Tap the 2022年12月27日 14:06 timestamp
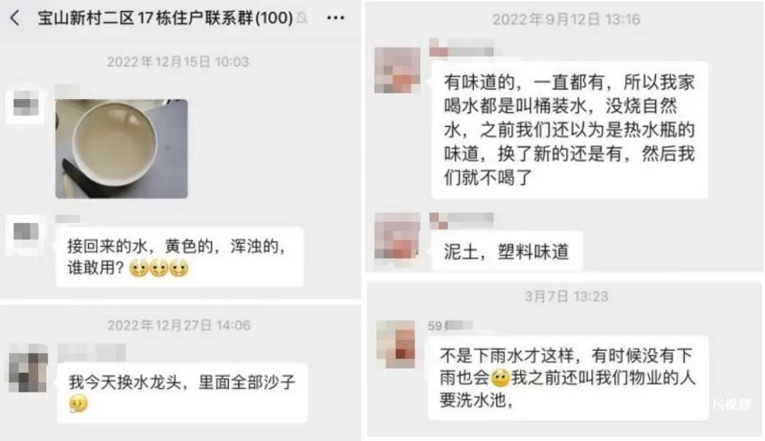 (x=179, y=325)
